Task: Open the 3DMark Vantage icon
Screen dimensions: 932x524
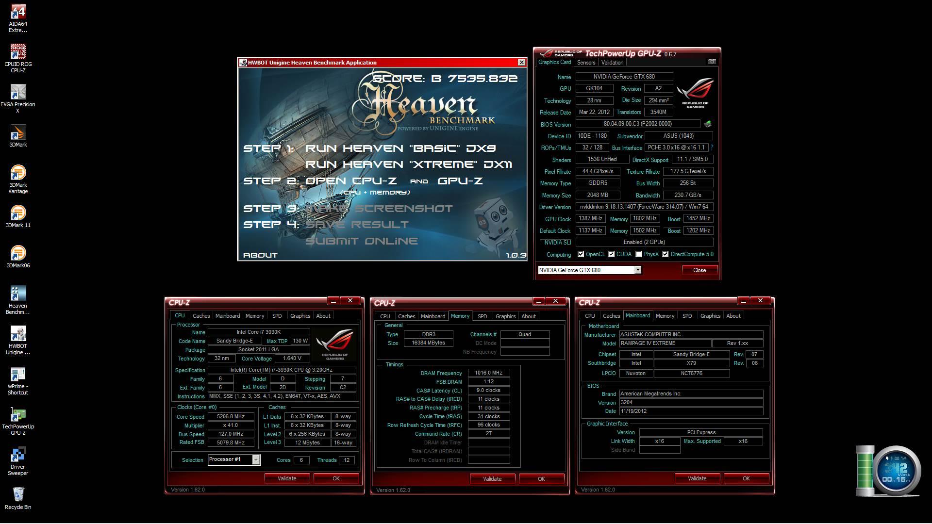Action: pyautogui.click(x=18, y=180)
